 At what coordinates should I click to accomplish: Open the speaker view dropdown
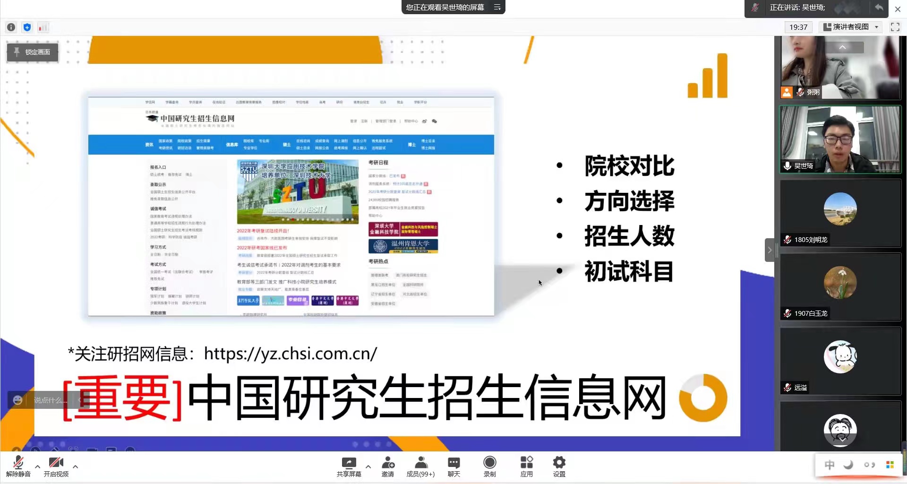(851, 27)
